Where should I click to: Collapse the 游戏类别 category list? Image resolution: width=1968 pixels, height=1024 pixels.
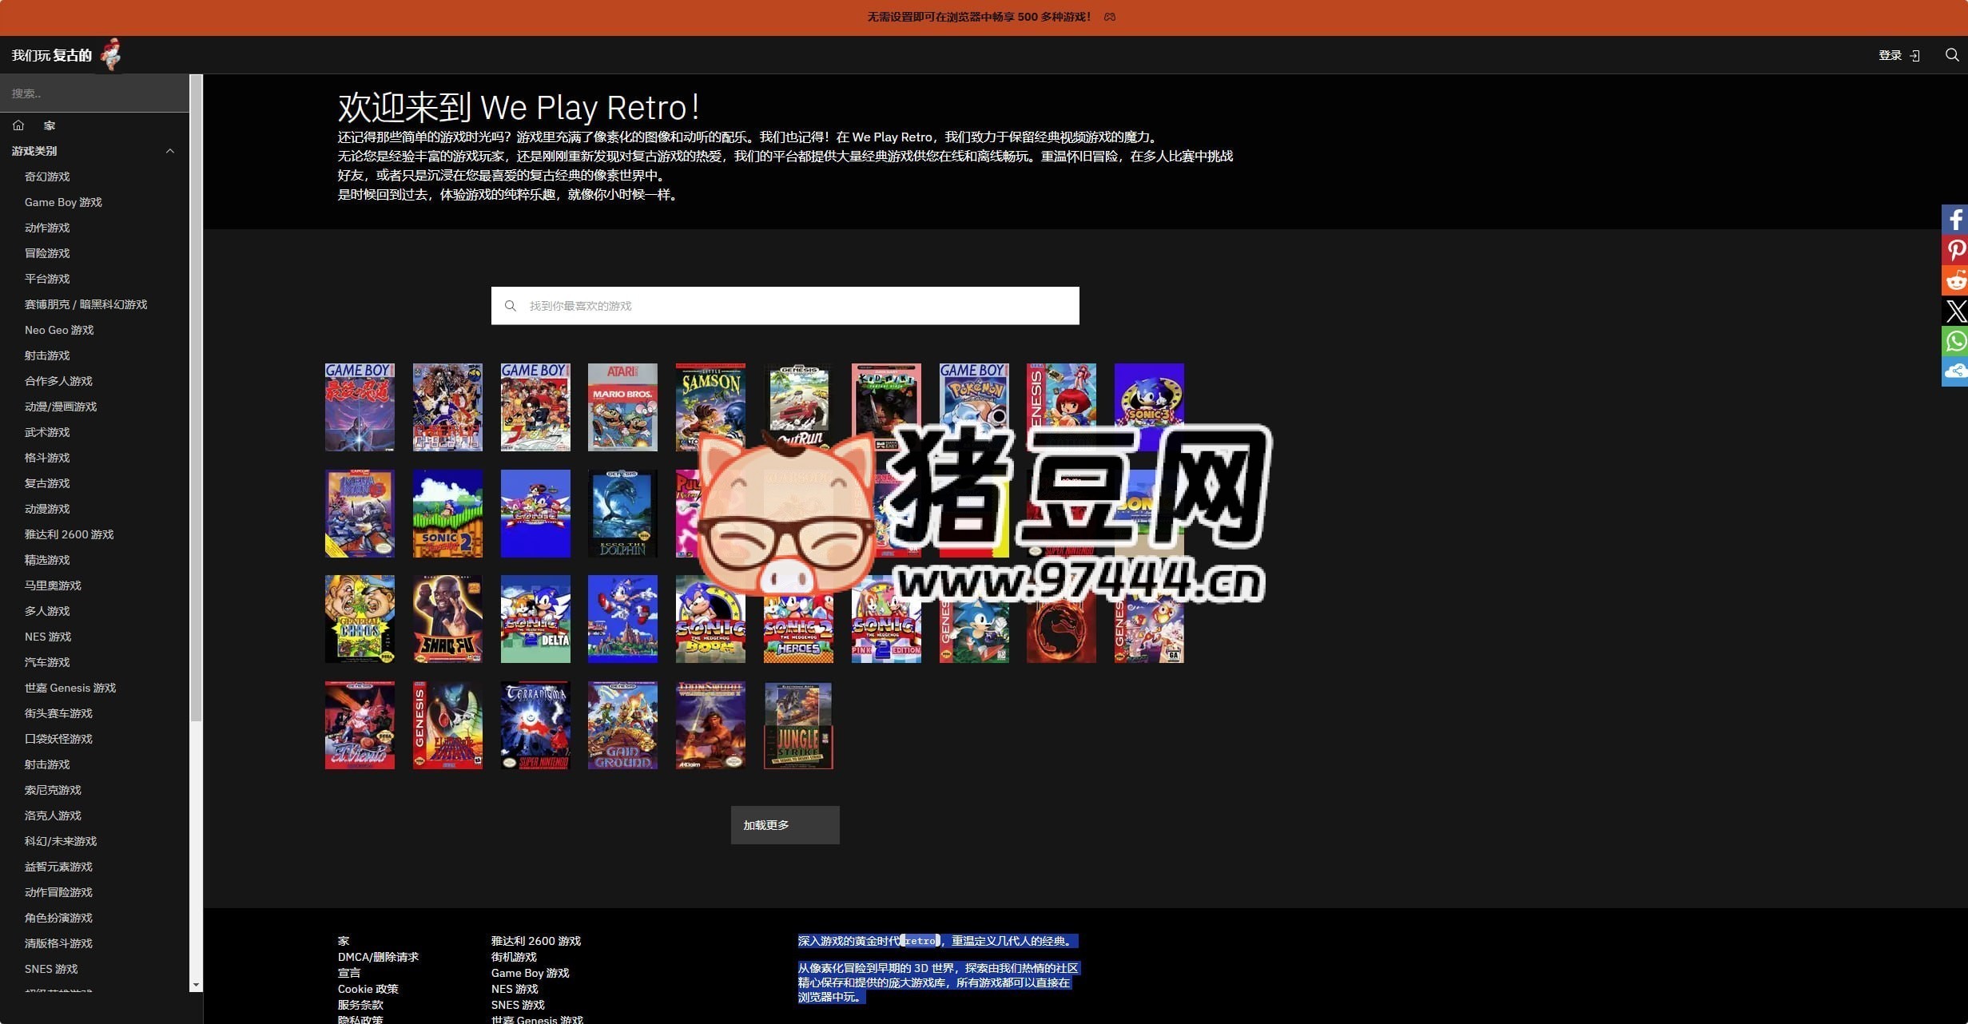169,151
